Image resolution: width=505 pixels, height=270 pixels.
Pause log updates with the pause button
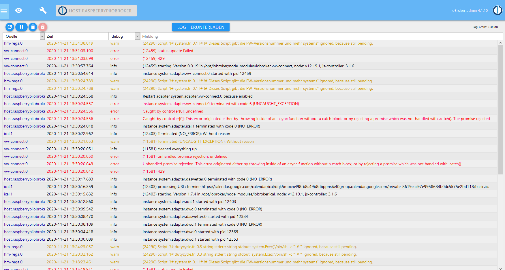coord(21,27)
